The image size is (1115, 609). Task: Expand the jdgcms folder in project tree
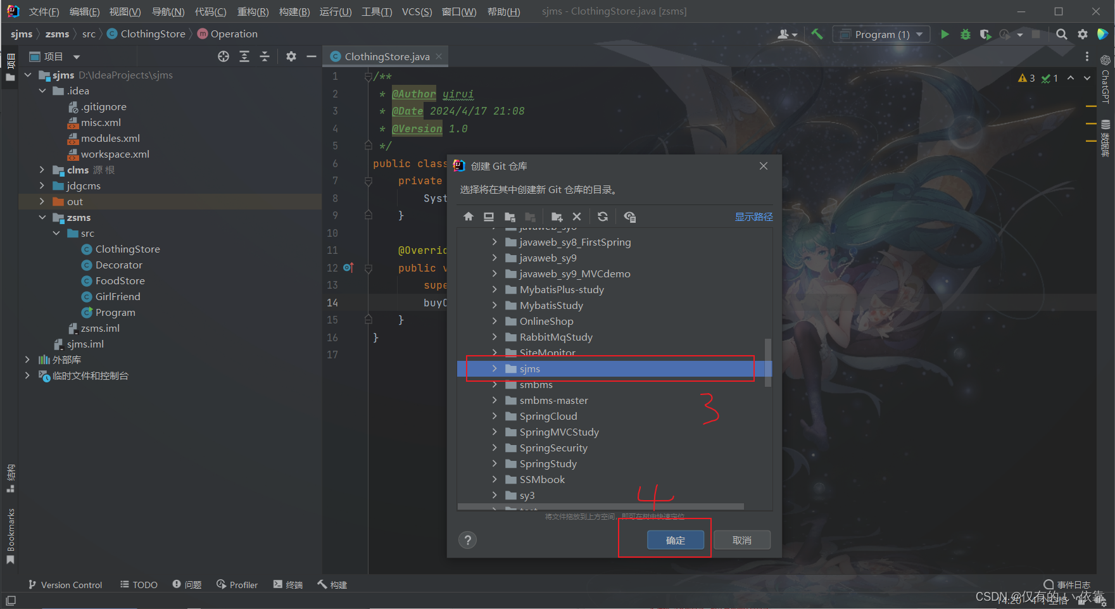(42, 185)
